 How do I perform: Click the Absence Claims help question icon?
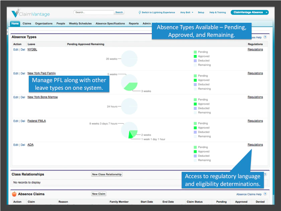pyautogui.click(x=265, y=194)
